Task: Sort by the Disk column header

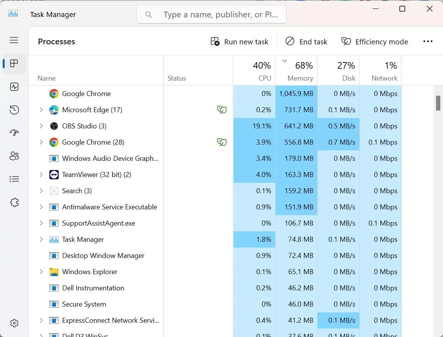Action: coord(338,71)
